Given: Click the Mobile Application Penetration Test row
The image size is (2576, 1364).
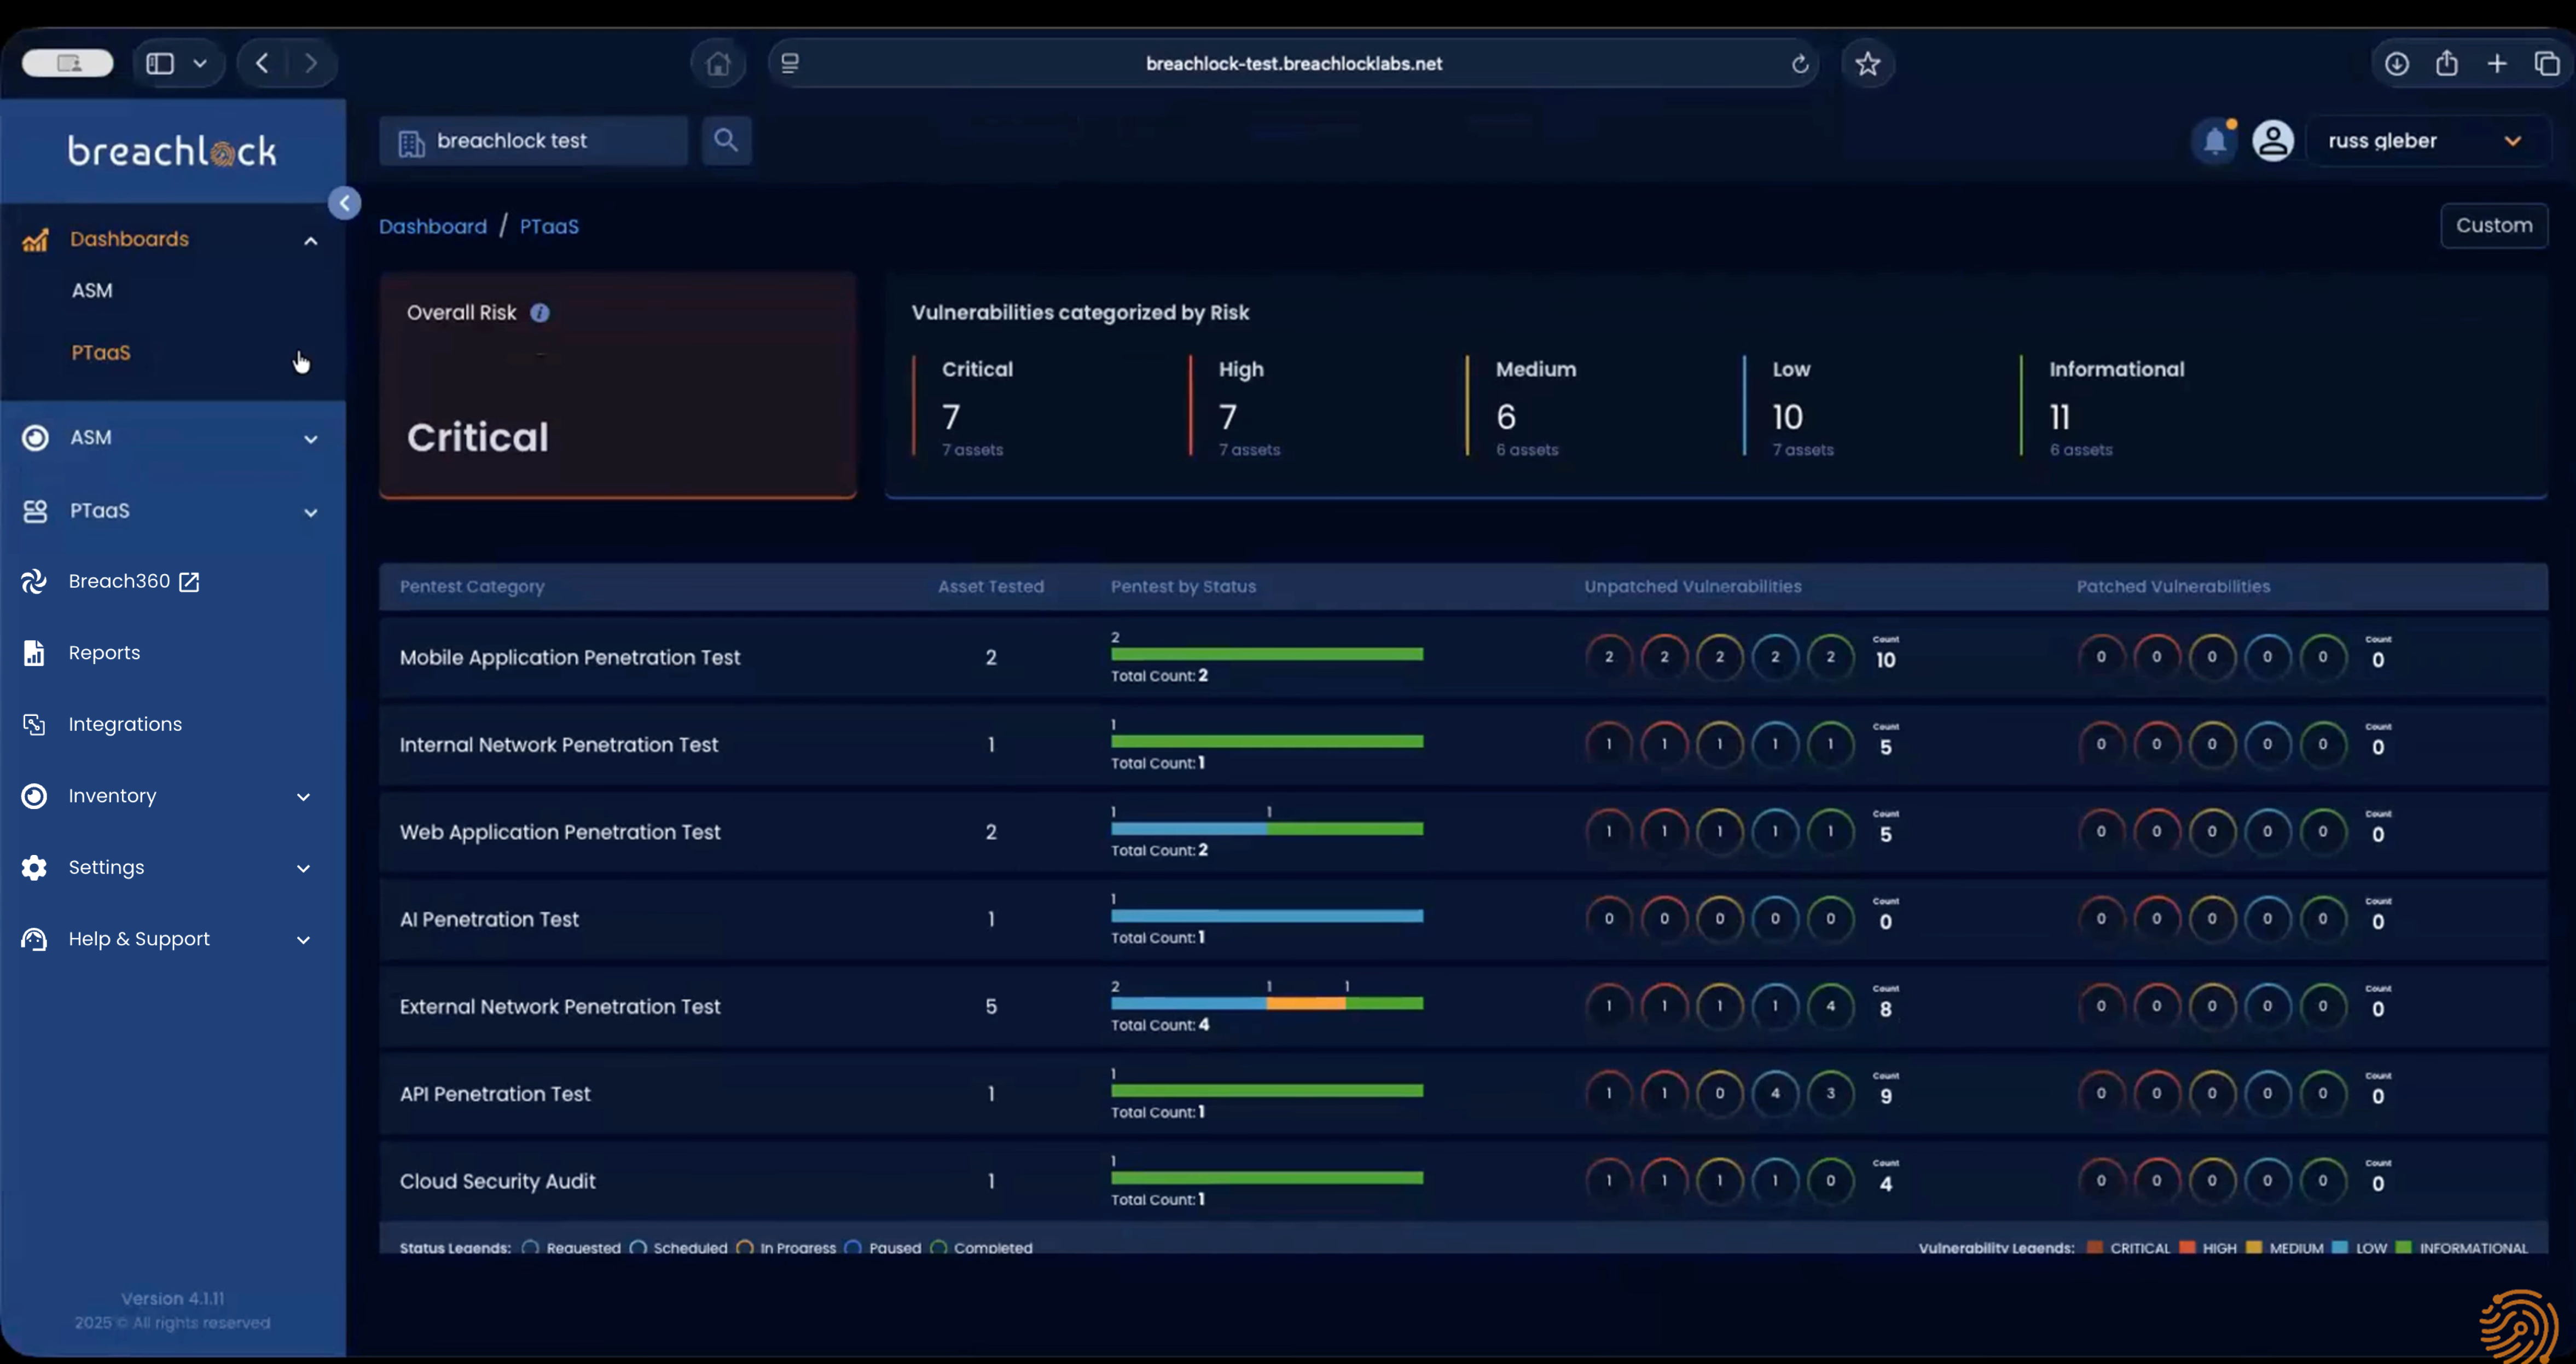Looking at the screenshot, I should click(1463, 657).
